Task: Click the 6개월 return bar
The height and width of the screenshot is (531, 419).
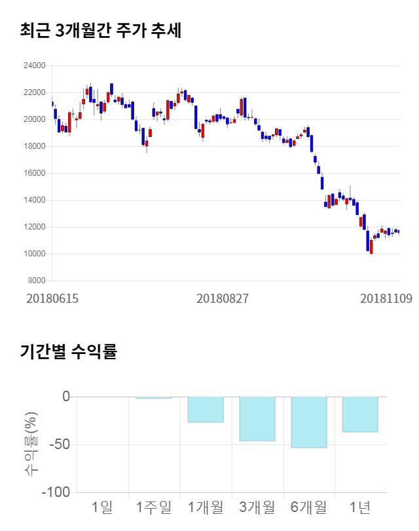Action: [309, 422]
